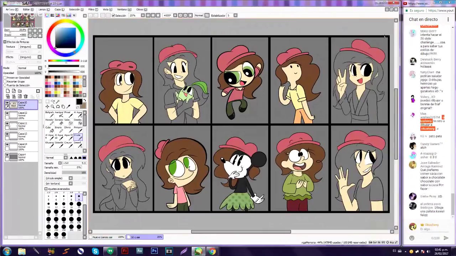Hide the Capa12 layer

7,114
